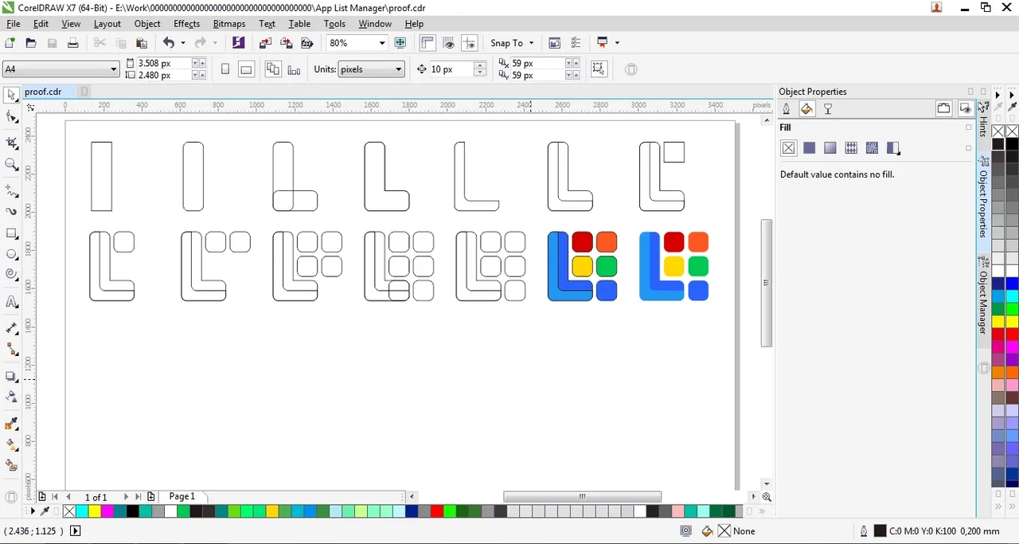Open the Layout menu
The width and height of the screenshot is (1019, 544).
(x=107, y=24)
